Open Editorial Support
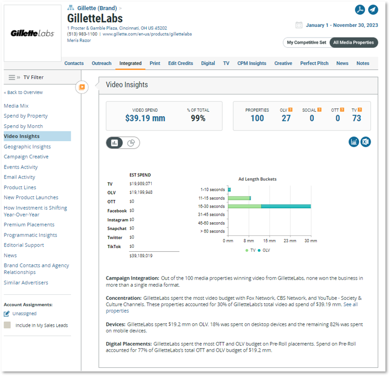This screenshot has height=376, width=390. point(24,245)
